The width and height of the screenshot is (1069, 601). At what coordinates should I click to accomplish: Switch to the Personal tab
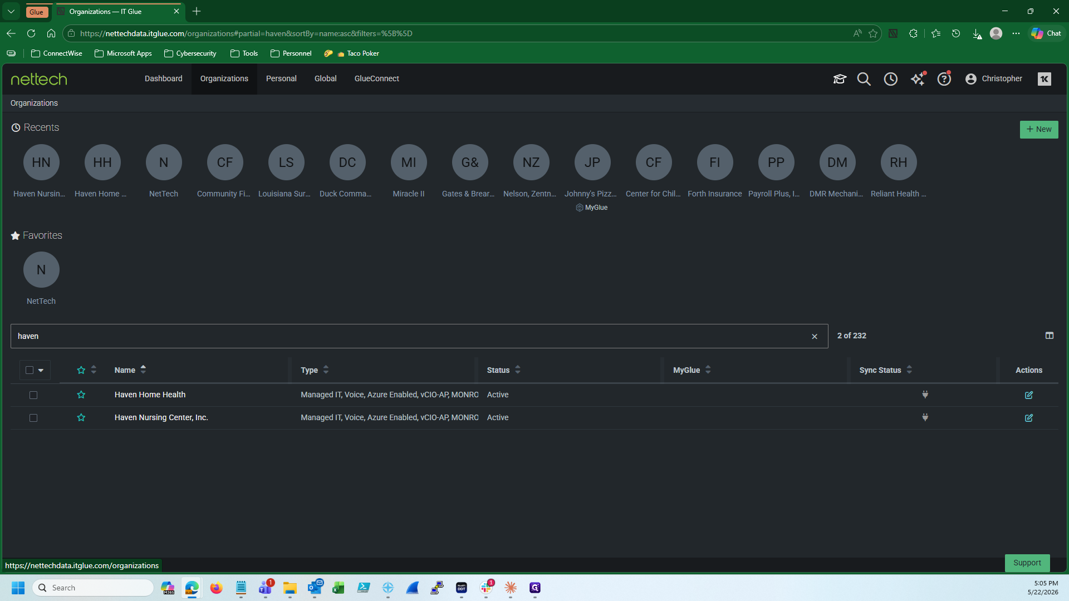(281, 78)
